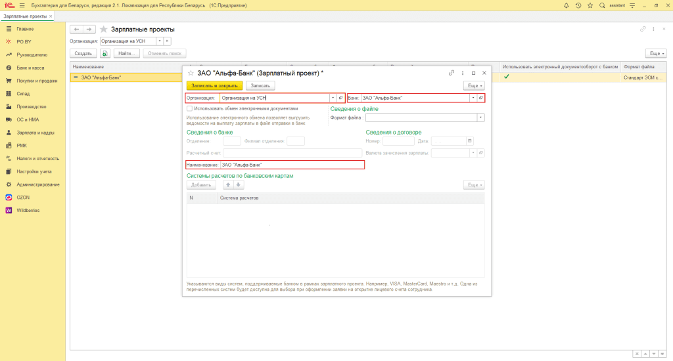Open the three-dot menu of main list window

[x=654, y=29]
